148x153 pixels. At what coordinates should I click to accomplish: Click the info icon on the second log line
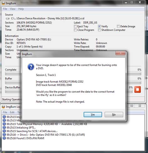(4, 121)
